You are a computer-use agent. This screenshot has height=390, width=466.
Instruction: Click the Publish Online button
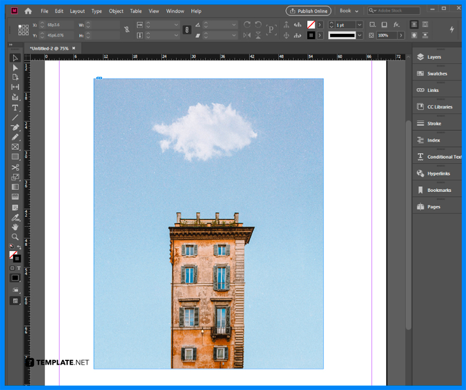click(x=308, y=11)
